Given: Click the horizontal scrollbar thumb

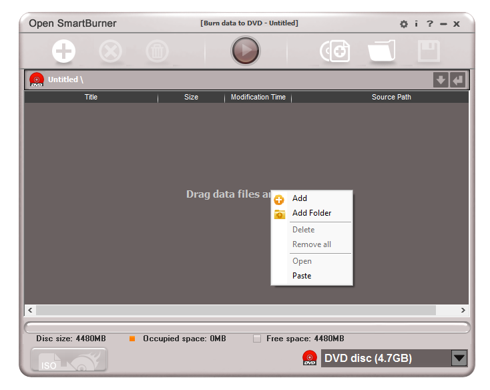Looking at the screenshot, I should click(x=236, y=310).
